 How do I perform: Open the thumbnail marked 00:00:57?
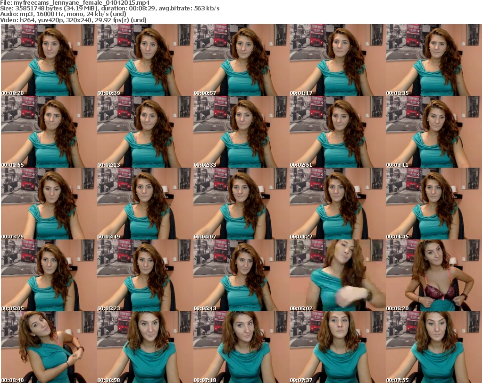coord(240,60)
